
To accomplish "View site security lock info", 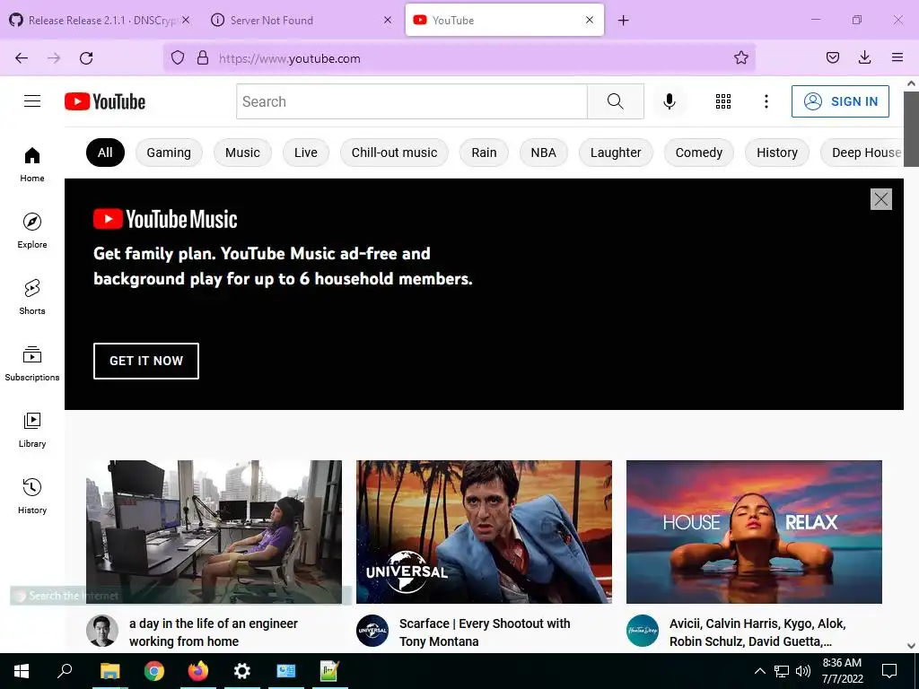I will pos(203,57).
